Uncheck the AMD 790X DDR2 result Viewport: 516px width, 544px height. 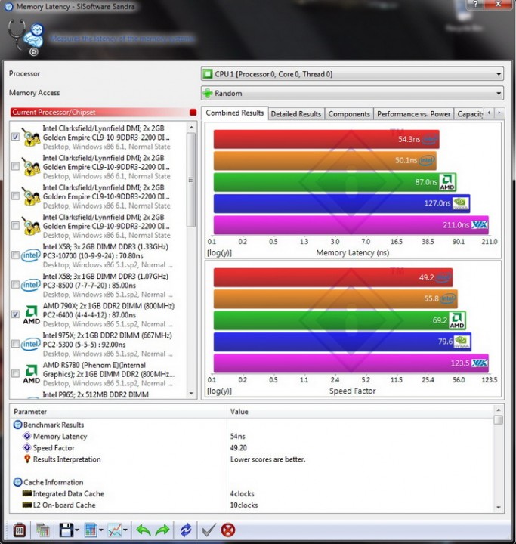(15, 314)
